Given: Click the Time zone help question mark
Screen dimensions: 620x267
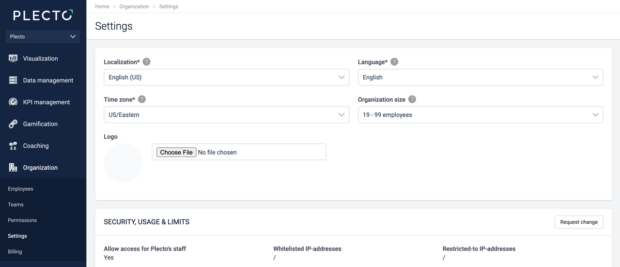Looking at the screenshot, I should [142, 99].
